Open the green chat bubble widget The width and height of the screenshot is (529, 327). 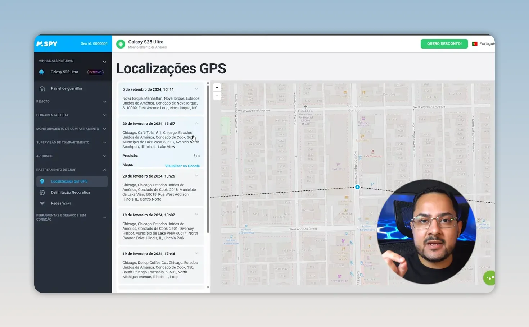tap(489, 278)
